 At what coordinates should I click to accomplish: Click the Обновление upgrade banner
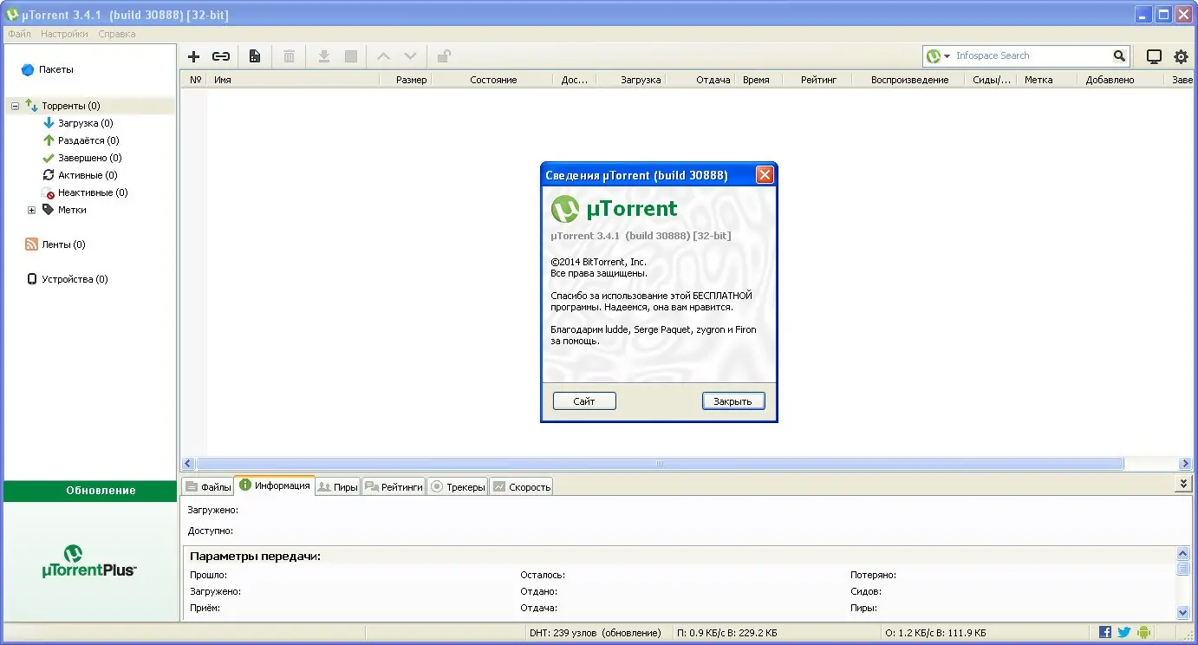(x=90, y=491)
